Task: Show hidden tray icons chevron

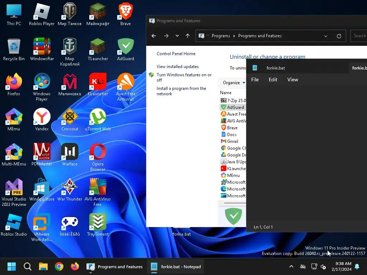Action: (291, 266)
